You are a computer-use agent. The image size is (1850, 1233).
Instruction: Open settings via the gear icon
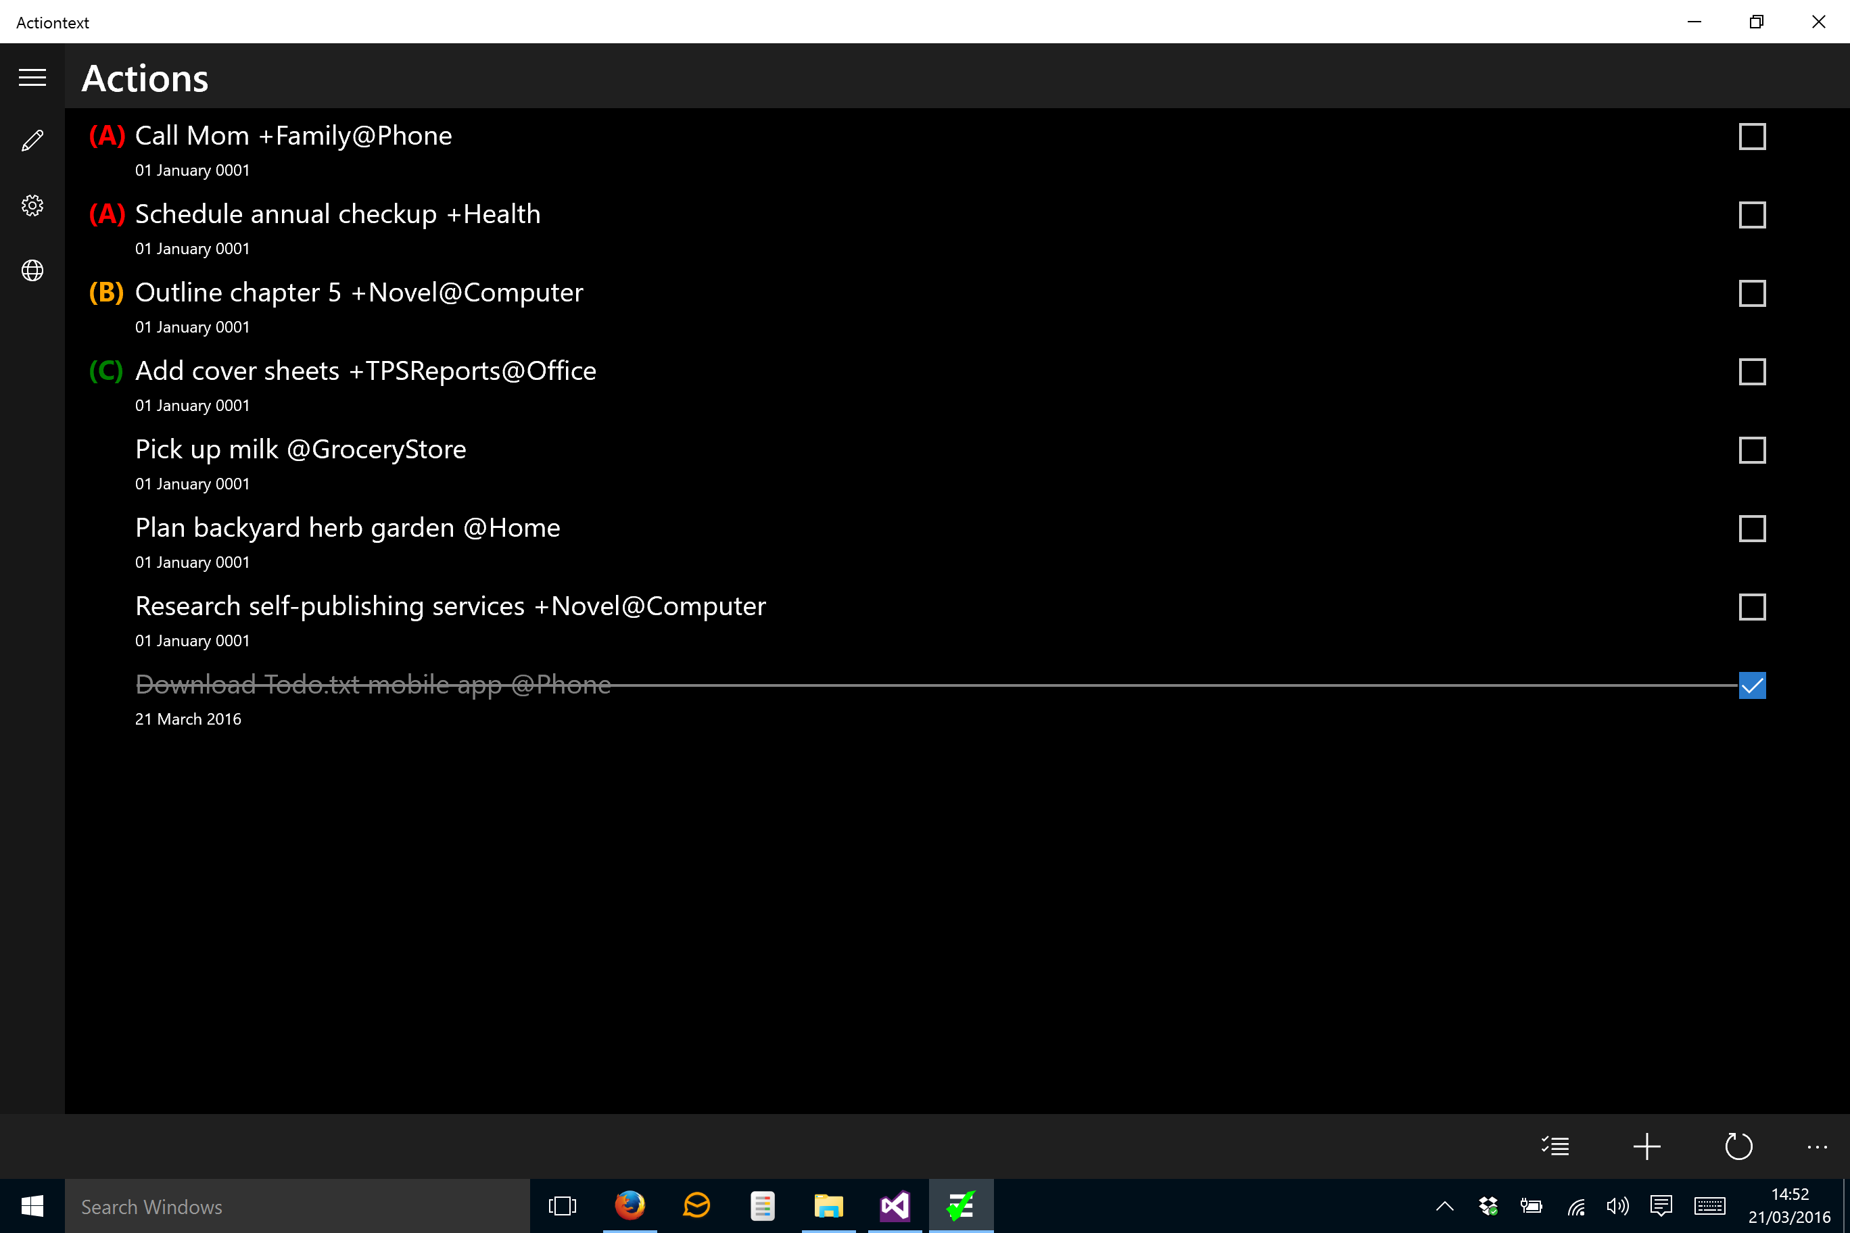[x=32, y=205]
